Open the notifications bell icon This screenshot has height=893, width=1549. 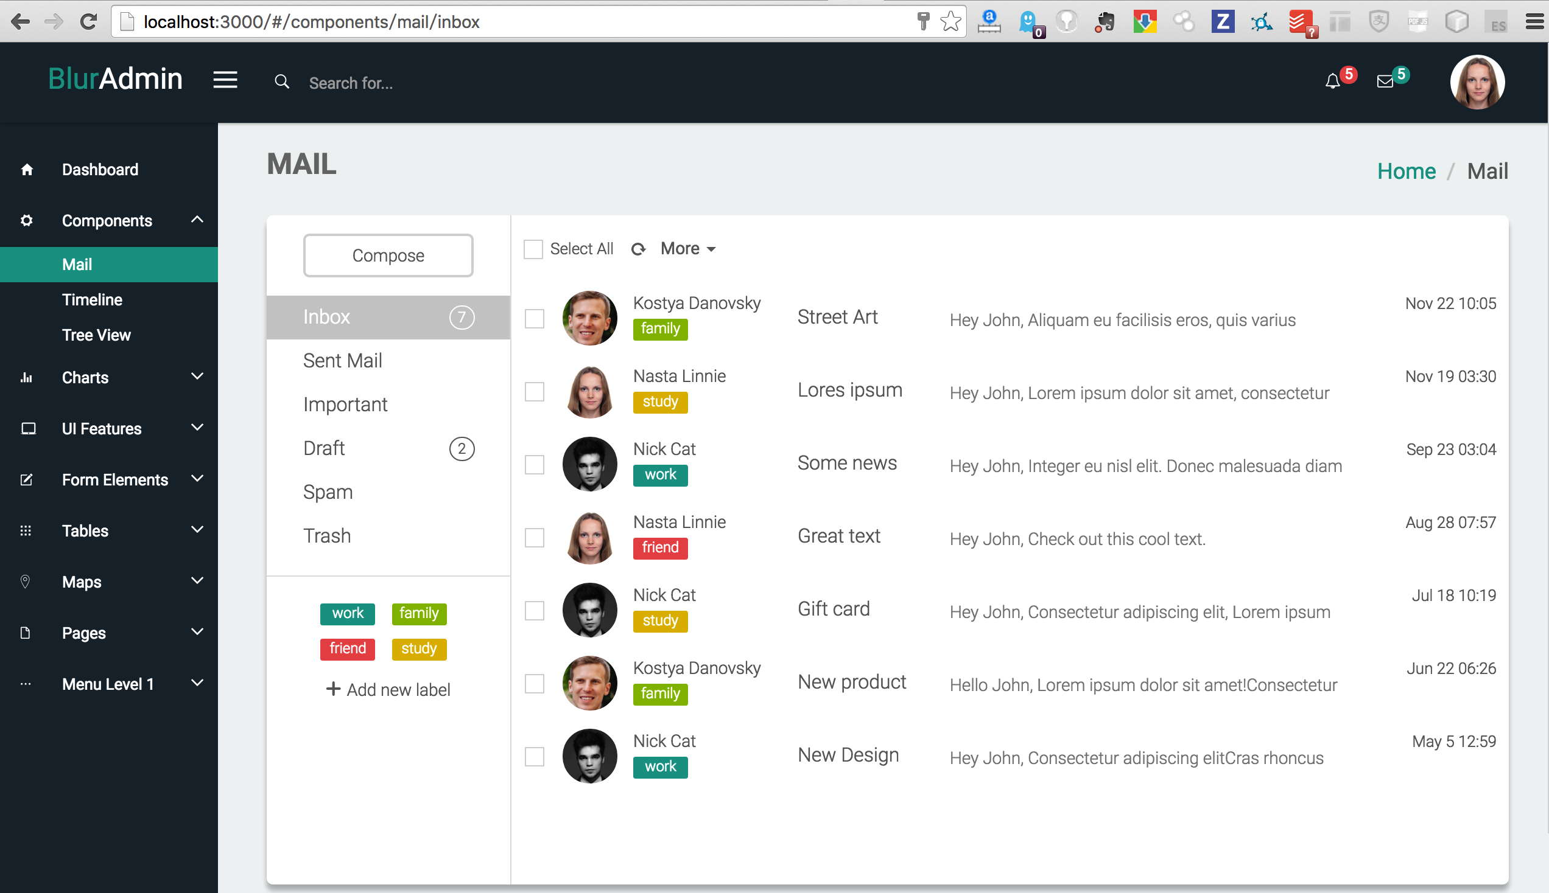1332,82
